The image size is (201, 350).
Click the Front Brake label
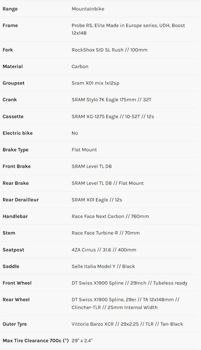click(x=16, y=166)
